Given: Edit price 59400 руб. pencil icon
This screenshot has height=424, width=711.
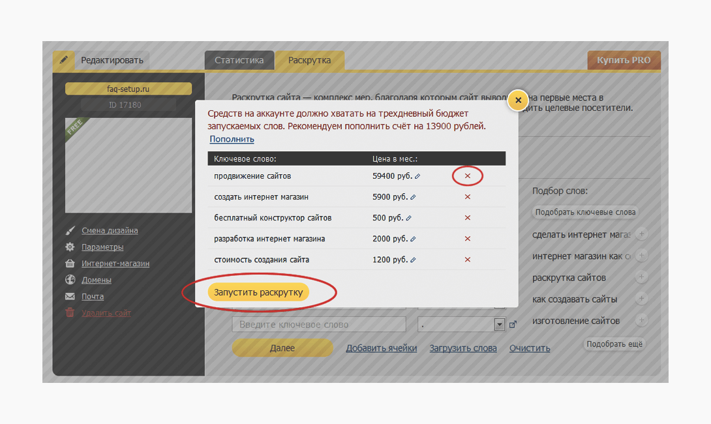Looking at the screenshot, I should [x=417, y=176].
